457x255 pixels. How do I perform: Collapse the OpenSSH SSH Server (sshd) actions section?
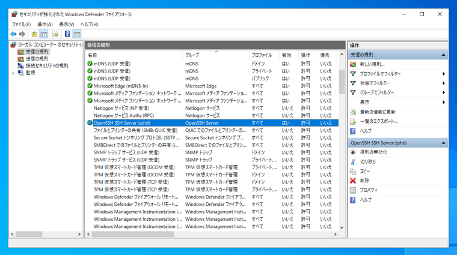pos(443,143)
